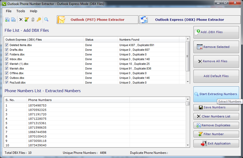The height and width of the screenshot is (158, 243).
Task: Click the Numbers Found column header
Action: pyautogui.click(x=148, y=40)
